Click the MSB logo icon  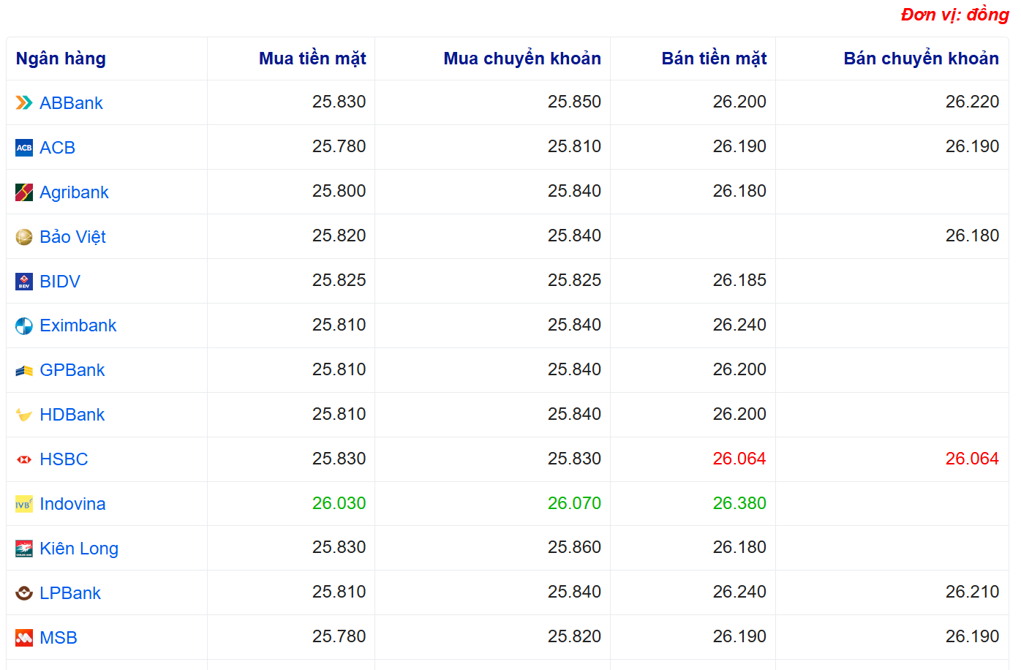pyautogui.click(x=24, y=638)
